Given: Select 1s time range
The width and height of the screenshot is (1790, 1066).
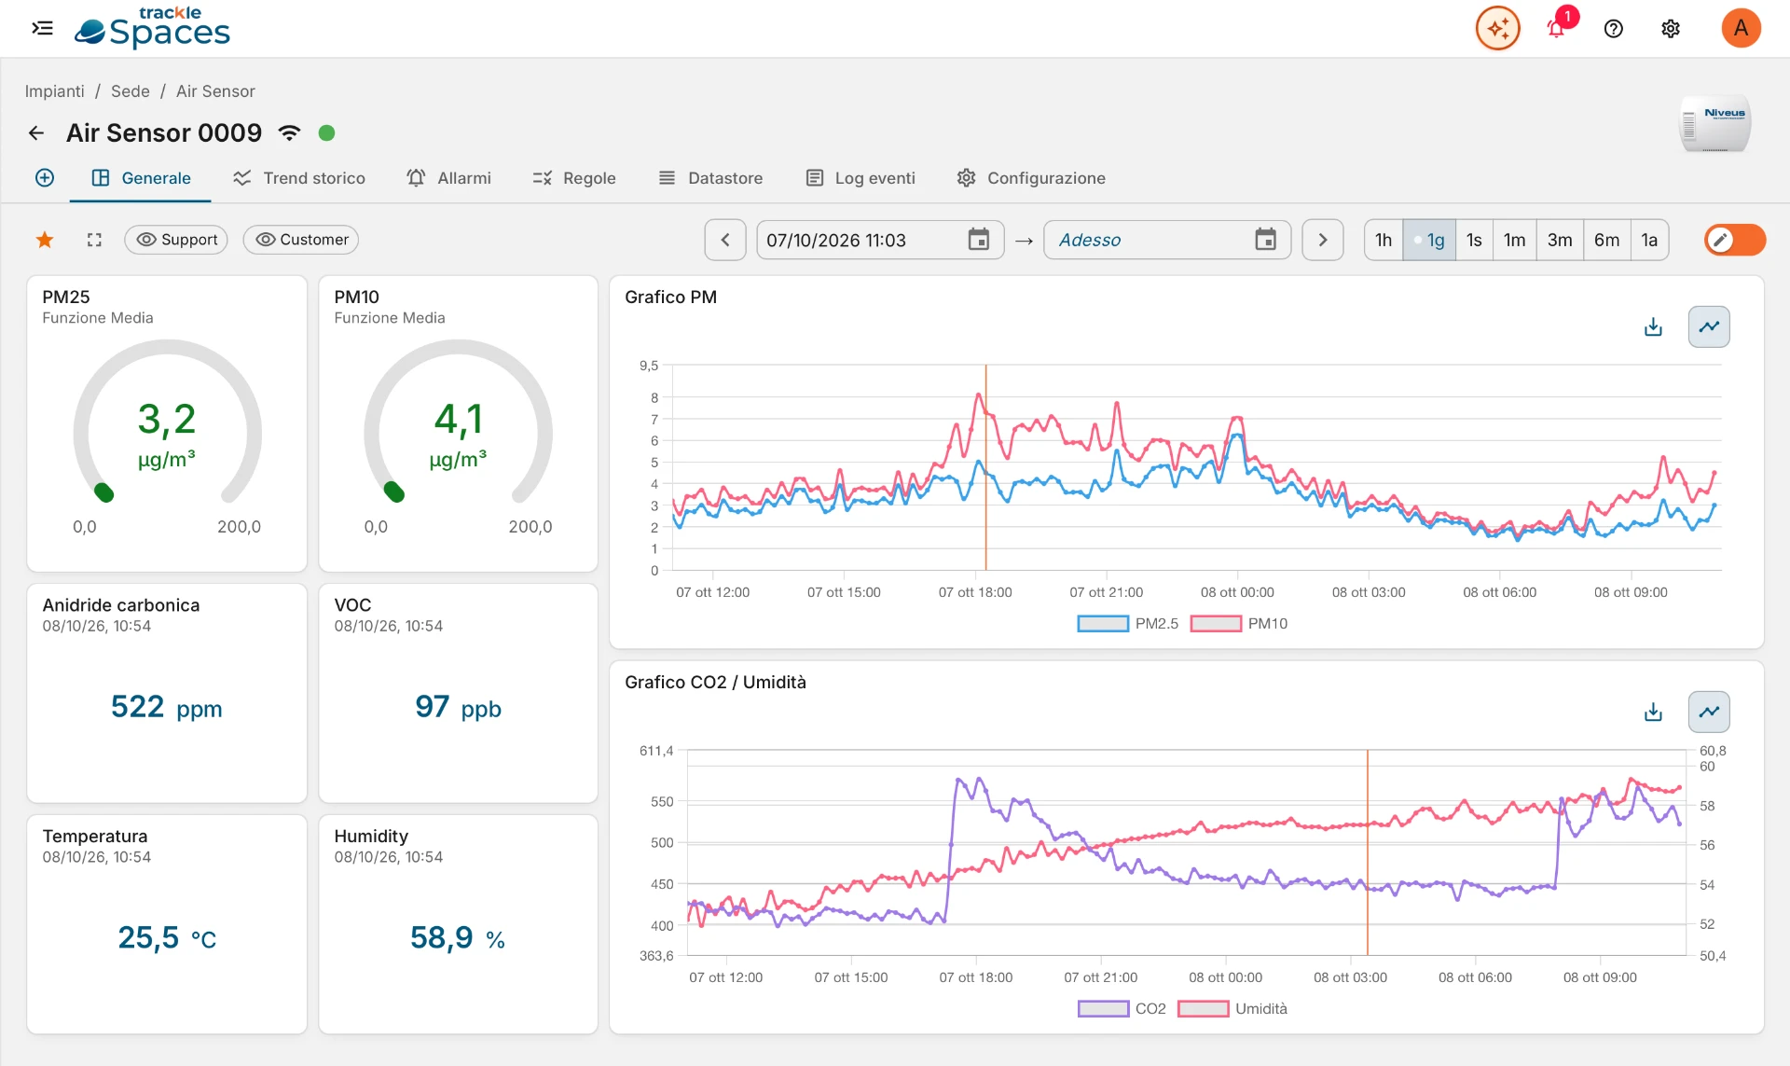Looking at the screenshot, I should tap(1474, 240).
